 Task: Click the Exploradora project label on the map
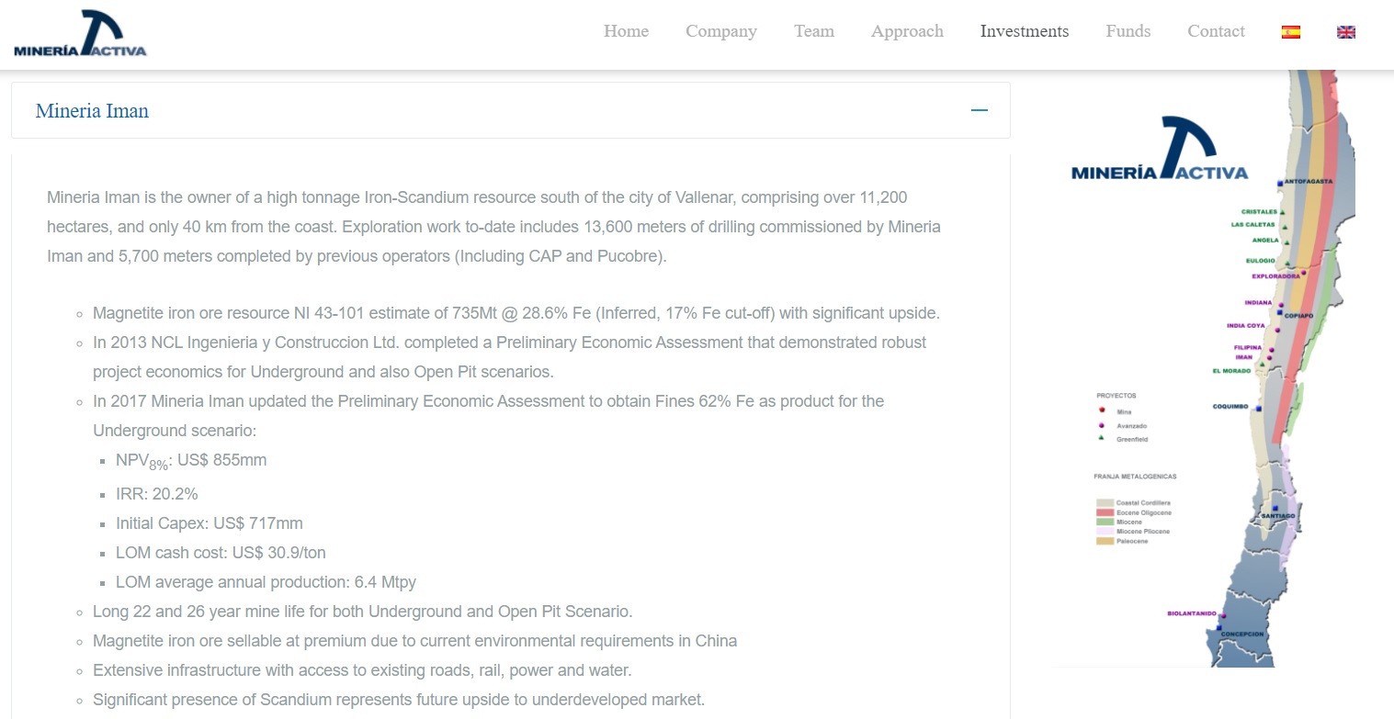(x=1275, y=275)
